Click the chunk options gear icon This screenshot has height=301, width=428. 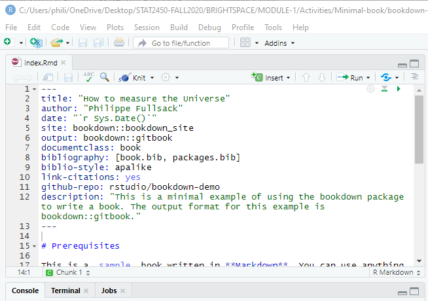370,89
